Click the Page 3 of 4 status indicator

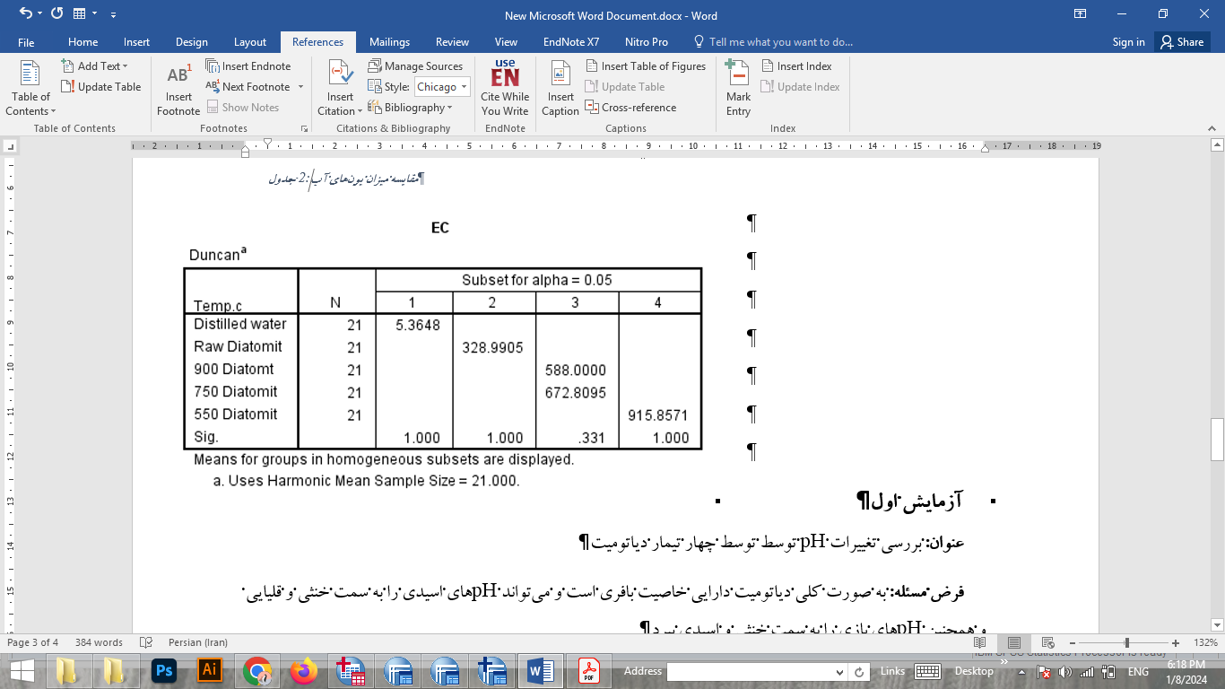click(x=32, y=642)
